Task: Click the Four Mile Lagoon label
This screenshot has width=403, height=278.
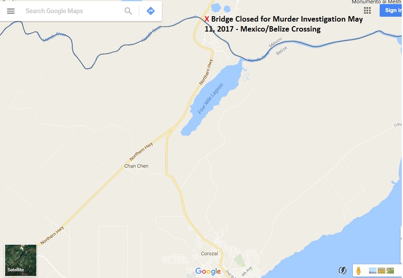Action: tap(210, 99)
